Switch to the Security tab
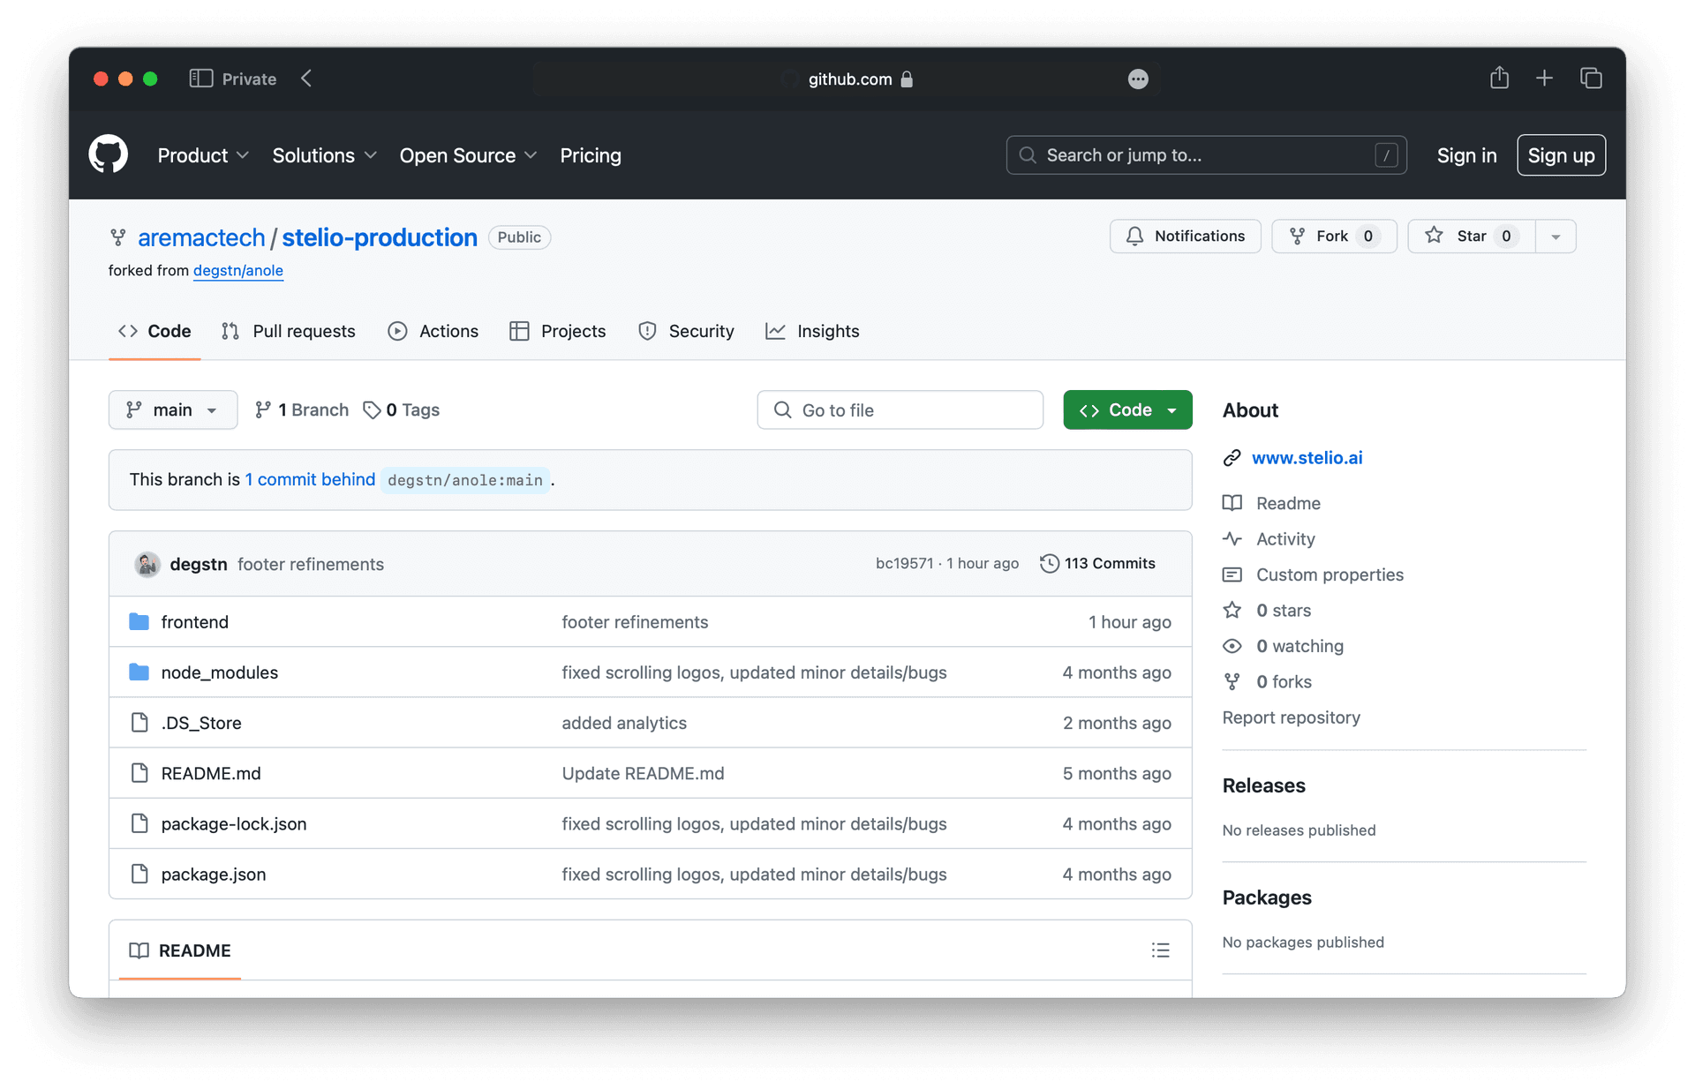The width and height of the screenshot is (1695, 1089). coord(686,331)
